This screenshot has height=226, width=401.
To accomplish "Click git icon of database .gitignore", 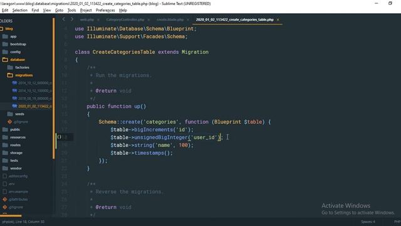I will 10,122.
